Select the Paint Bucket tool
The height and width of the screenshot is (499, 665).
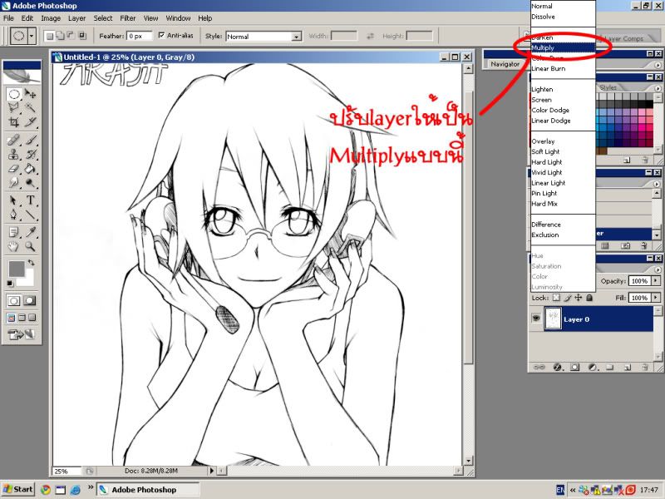point(30,169)
